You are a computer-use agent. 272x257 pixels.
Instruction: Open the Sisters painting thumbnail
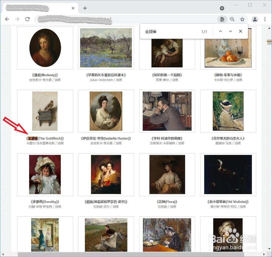[106, 175]
